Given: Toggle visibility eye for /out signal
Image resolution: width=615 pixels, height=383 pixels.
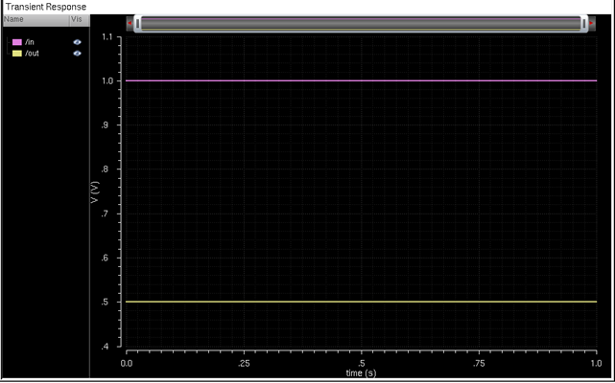Looking at the screenshot, I should tap(78, 54).
